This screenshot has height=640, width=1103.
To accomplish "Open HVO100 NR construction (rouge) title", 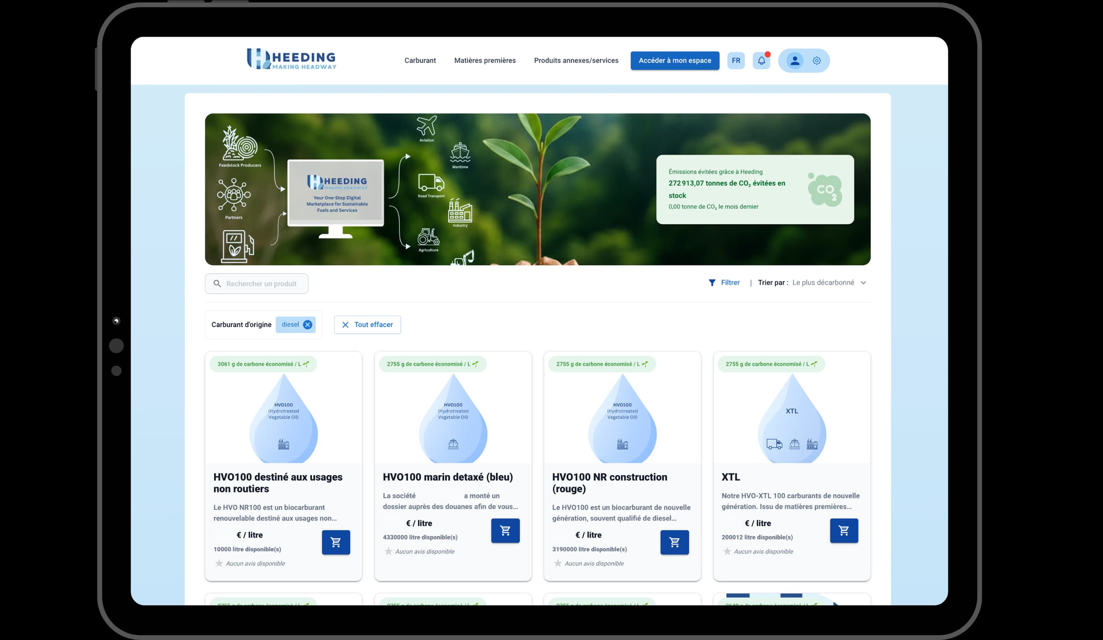I will coord(610,483).
